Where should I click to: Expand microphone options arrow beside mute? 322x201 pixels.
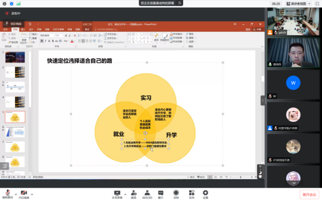point(16,194)
